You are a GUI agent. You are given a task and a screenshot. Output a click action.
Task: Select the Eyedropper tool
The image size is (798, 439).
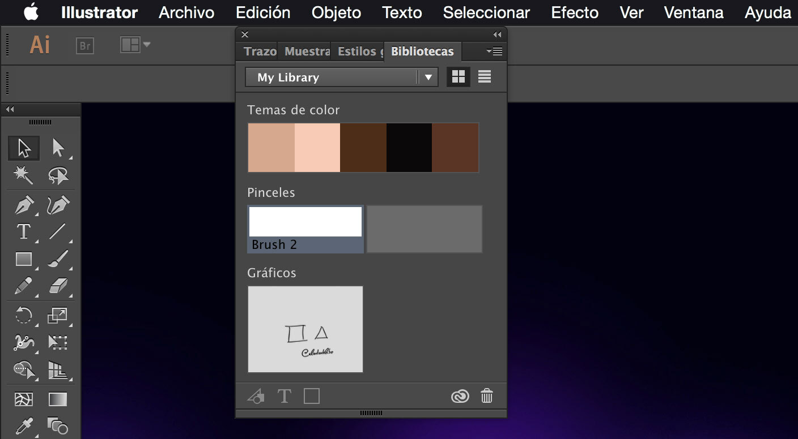coord(24,425)
